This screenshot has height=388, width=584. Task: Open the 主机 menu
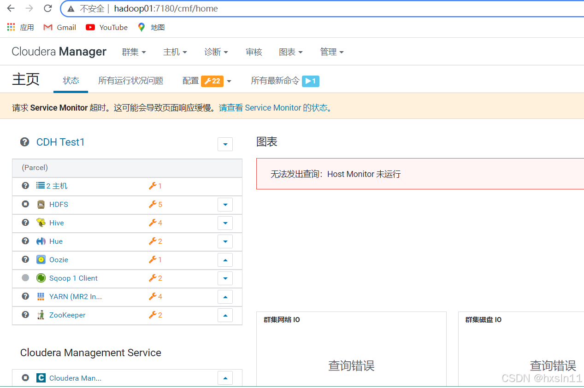pos(175,52)
